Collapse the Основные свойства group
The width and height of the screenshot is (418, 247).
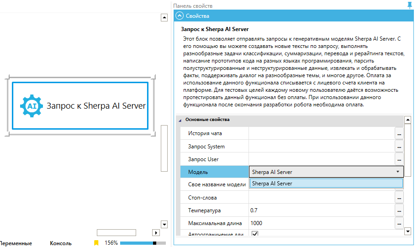(180, 120)
